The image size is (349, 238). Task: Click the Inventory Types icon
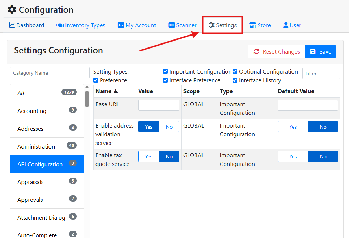60,25
